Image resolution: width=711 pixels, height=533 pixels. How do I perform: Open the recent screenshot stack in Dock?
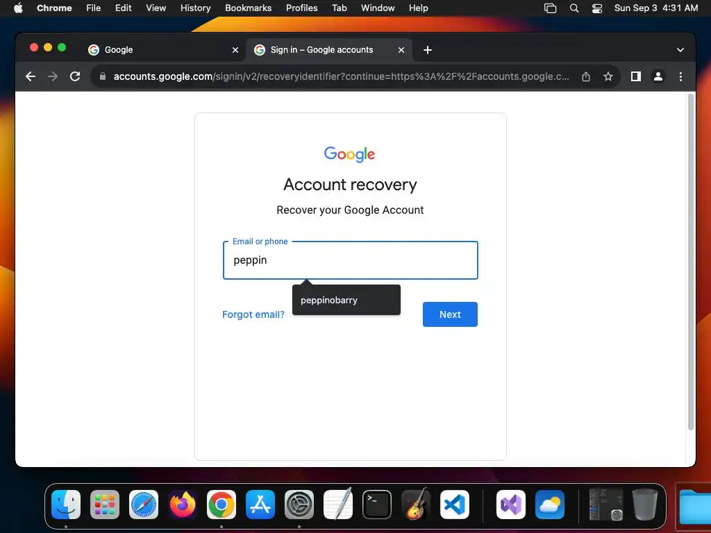point(605,504)
